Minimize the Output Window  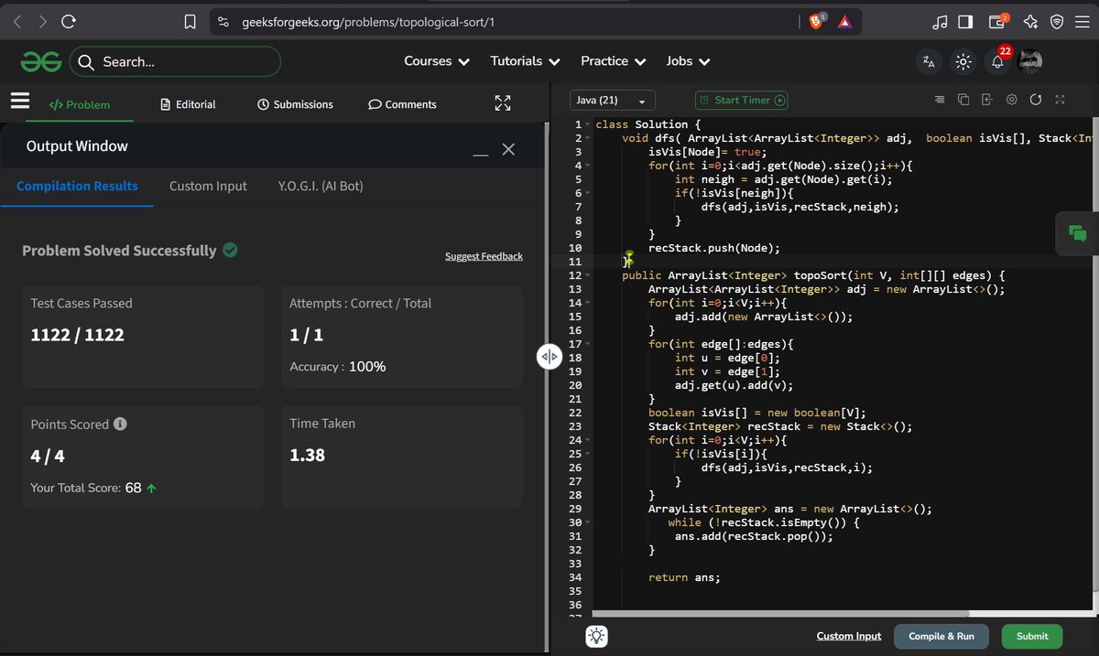[x=480, y=156]
